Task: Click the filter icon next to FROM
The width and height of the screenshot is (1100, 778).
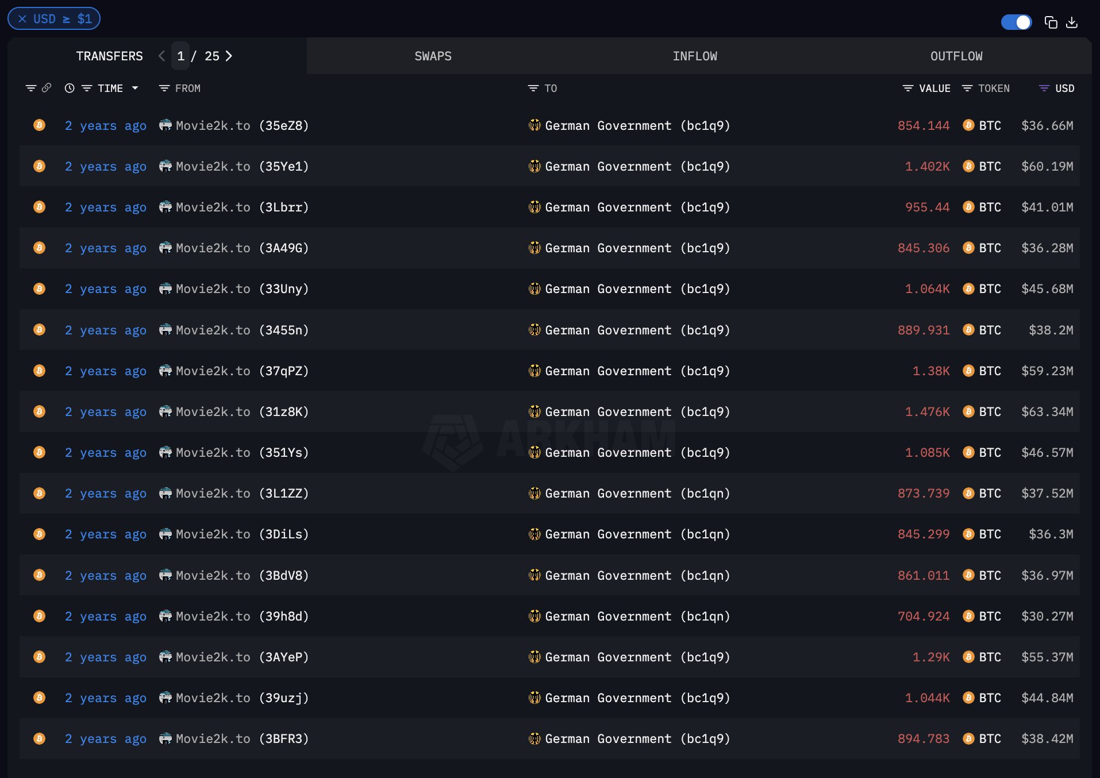Action: [164, 88]
